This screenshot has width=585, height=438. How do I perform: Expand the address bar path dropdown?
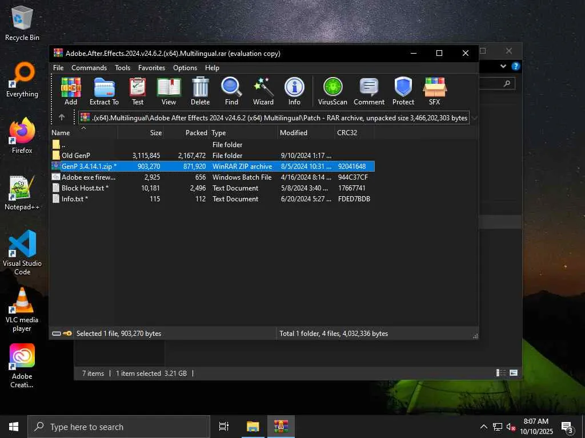tap(474, 117)
